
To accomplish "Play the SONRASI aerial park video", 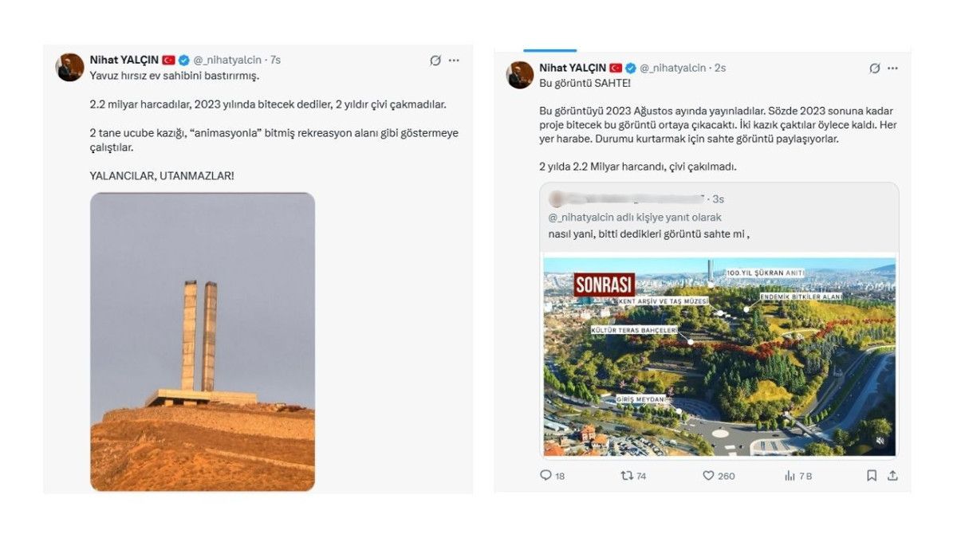I will [719, 355].
